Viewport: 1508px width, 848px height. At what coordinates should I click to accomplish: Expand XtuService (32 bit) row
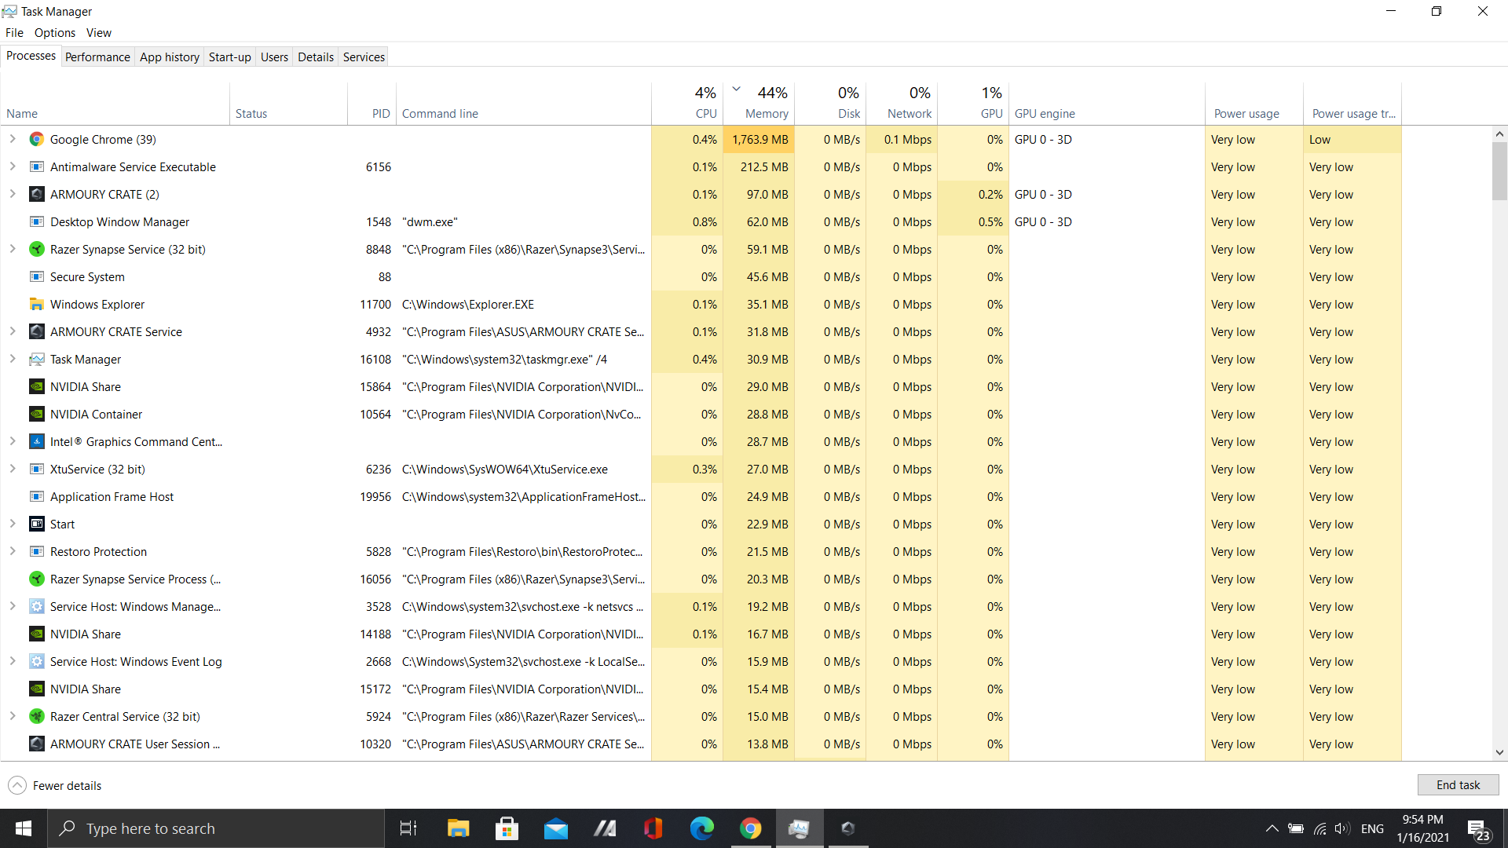13,469
